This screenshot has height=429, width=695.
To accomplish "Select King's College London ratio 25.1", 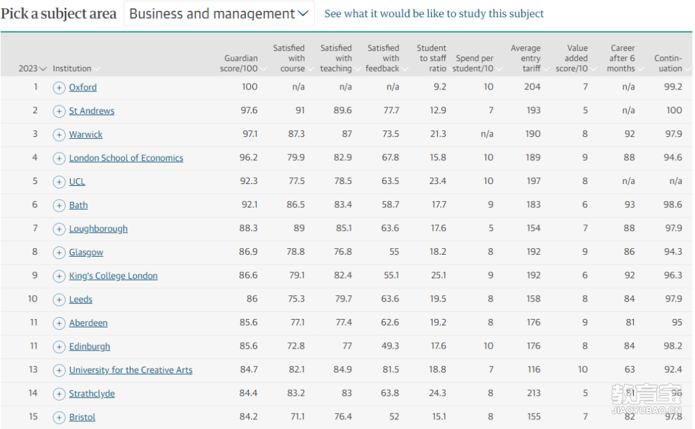I will click(438, 275).
